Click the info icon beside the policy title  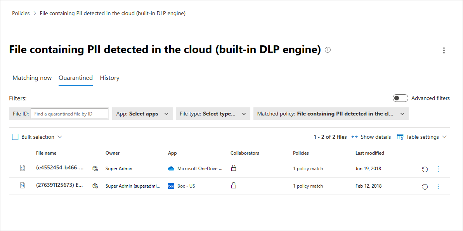[328, 50]
